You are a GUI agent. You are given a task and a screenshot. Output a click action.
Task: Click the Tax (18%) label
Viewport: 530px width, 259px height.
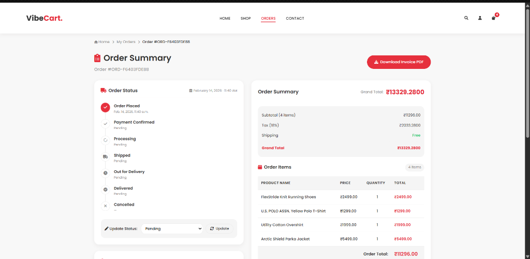(x=270, y=125)
